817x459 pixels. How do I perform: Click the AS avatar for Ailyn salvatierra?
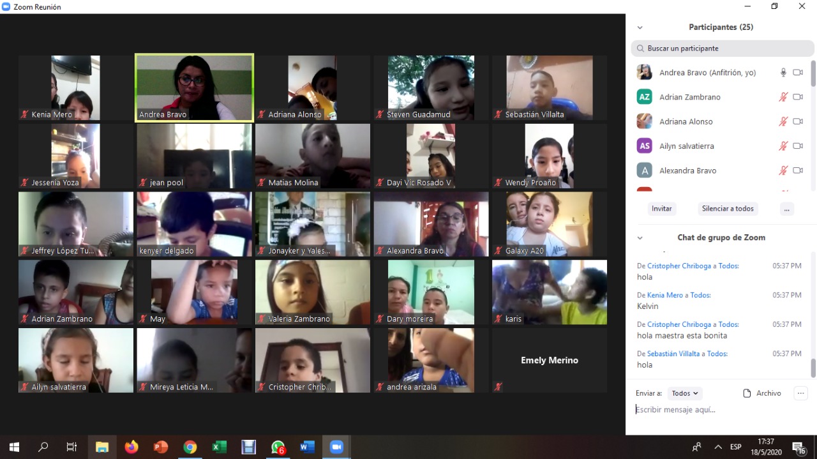point(645,146)
